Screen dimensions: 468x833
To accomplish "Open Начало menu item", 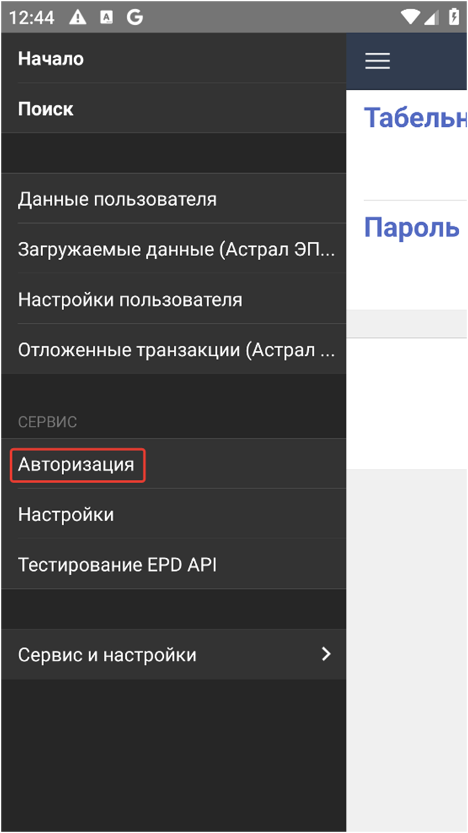I will click(x=173, y=58).
